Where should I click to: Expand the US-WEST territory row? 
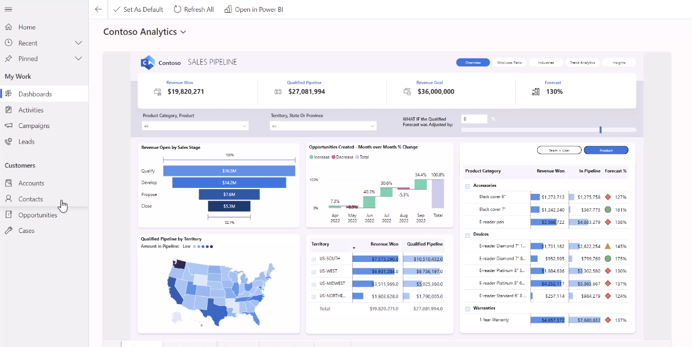(314, 271)
